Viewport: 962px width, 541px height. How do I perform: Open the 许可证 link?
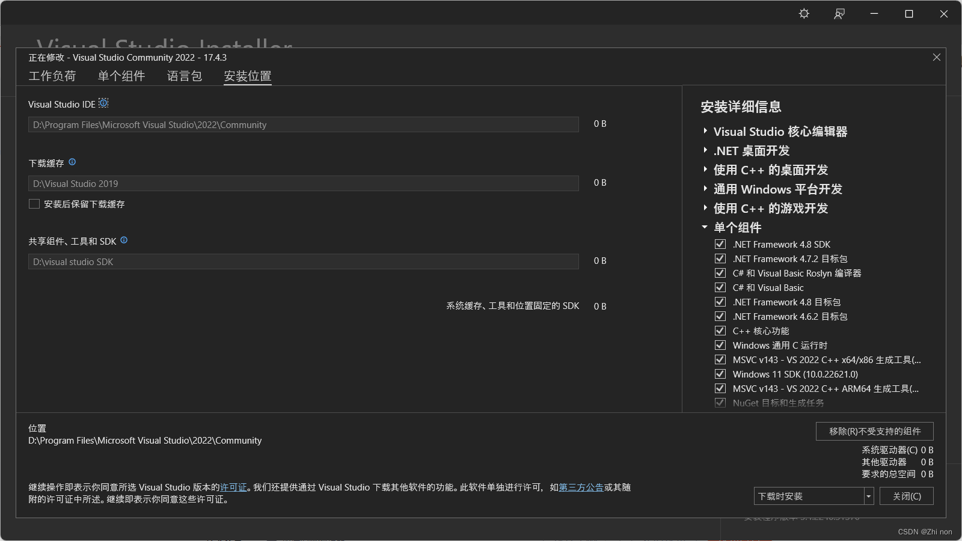coord(233,487)
